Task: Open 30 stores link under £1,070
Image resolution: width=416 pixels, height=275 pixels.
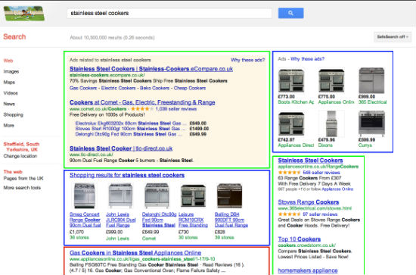Action: (x=79, y=237)
